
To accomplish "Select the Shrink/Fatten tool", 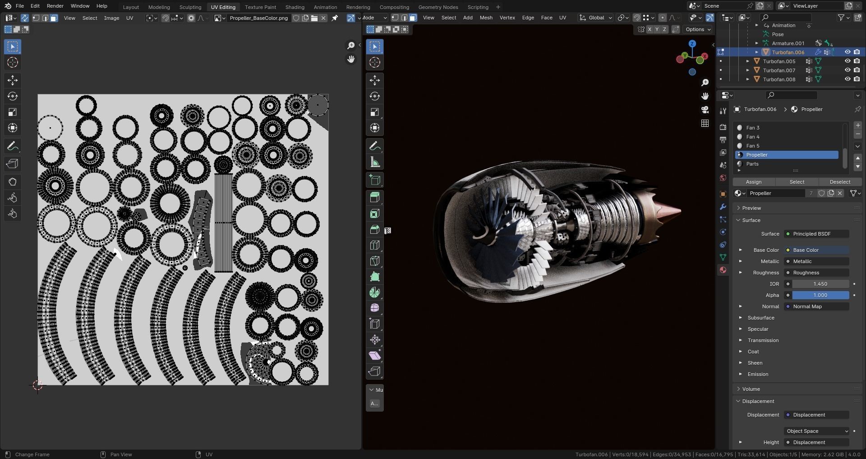I will [x=375, y=339].
